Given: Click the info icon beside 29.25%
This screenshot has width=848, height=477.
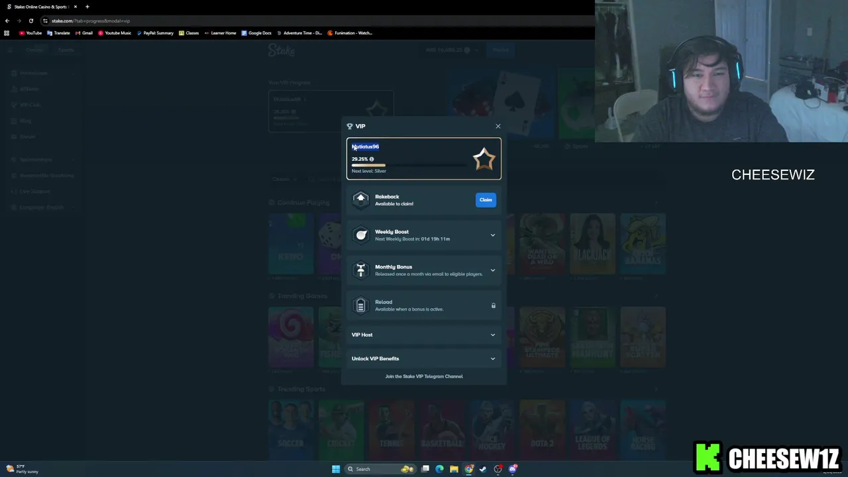Looking at the screenshot, I should click(372, 159).
